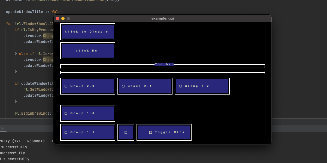This screenshot has height=163, width=327.
Task: Toggle the Group 1.1 button
Action: (88, 132)
